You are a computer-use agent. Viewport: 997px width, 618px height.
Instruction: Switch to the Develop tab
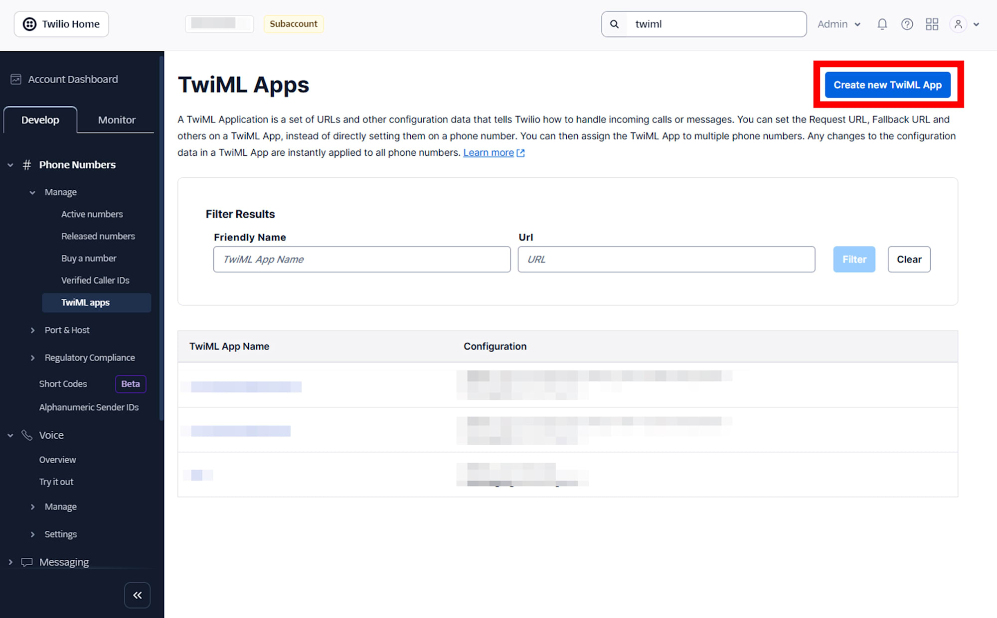point(40,120)
